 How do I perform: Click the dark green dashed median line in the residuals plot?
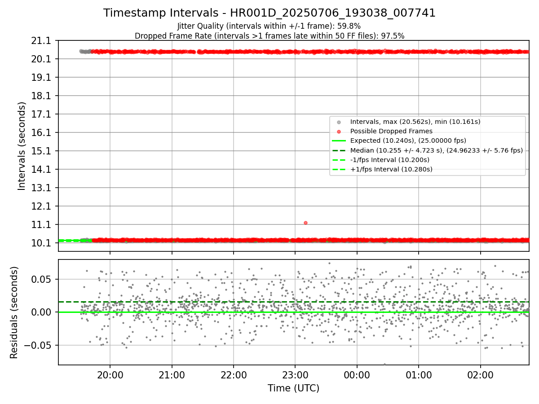pos(294,302)
